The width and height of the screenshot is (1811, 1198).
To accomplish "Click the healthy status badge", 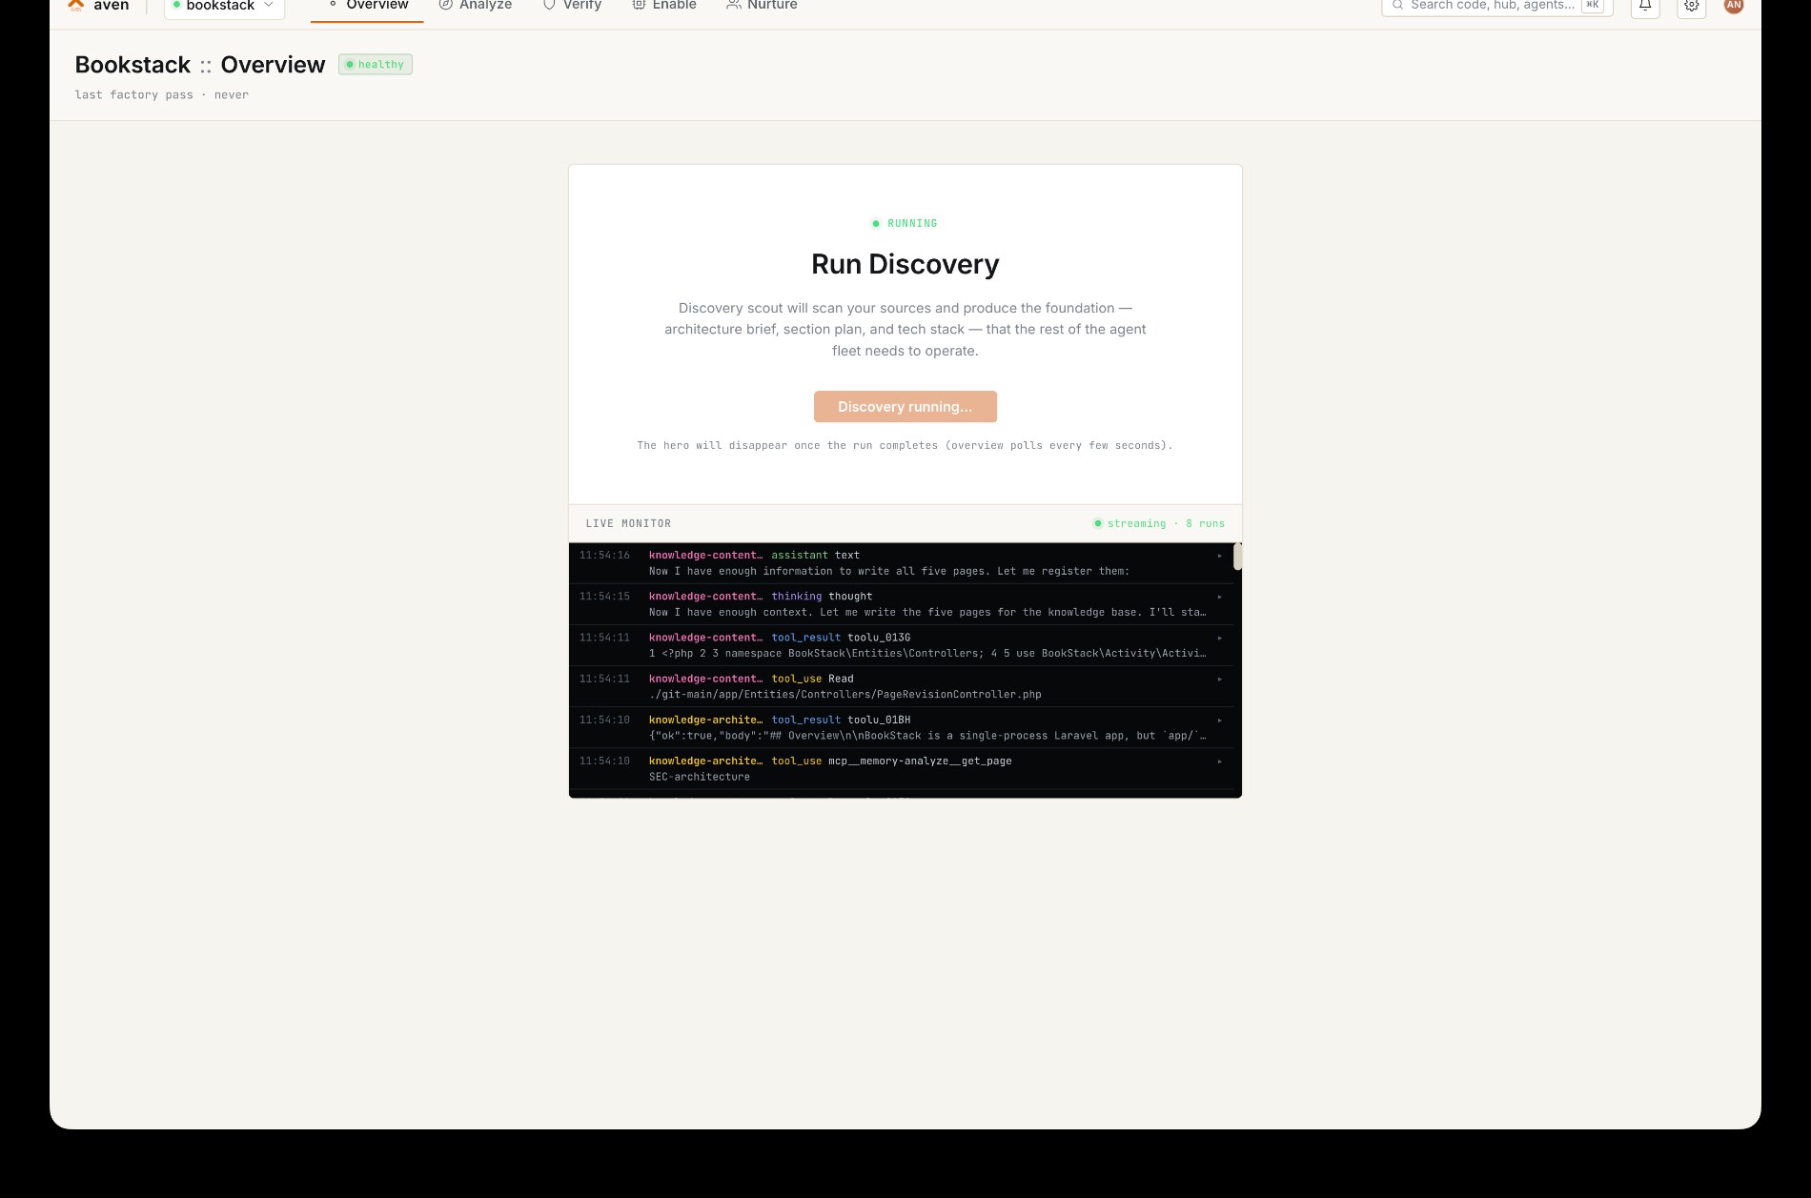I will (376, 65).
